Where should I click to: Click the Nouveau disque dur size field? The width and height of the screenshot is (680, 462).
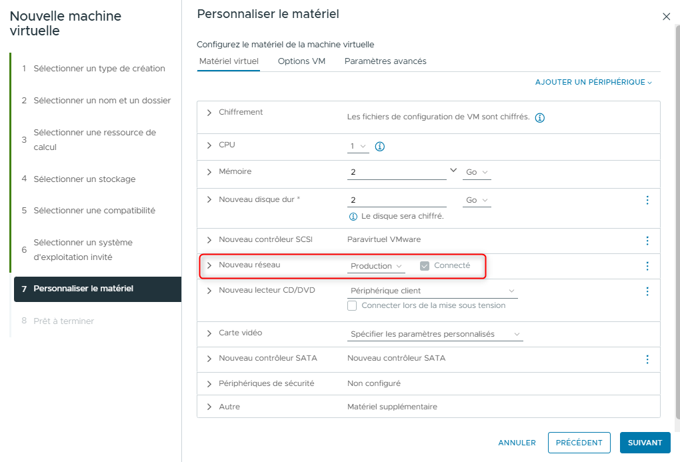397,200
